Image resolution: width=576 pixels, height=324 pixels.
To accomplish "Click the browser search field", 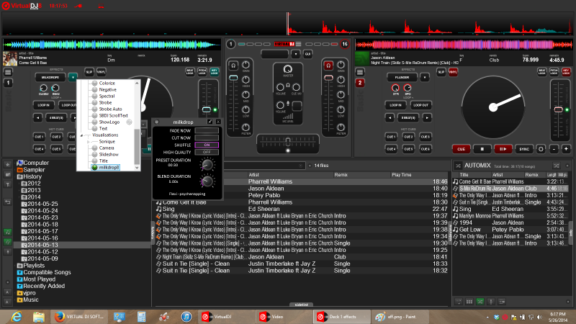I will 264,166.
